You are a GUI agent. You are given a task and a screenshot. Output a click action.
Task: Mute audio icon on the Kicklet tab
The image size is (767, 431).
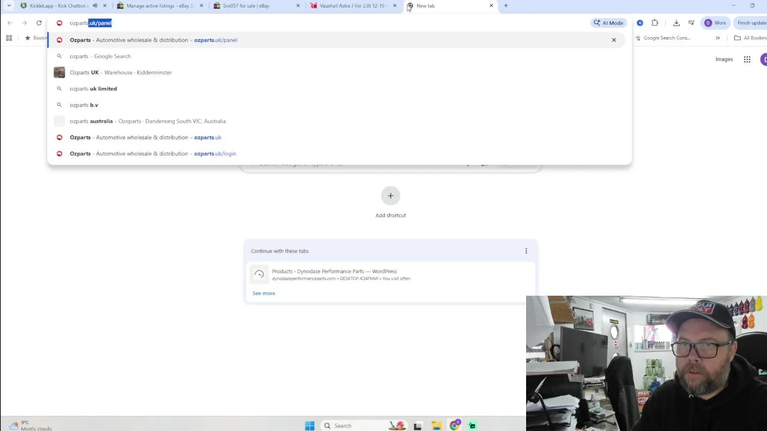point(95,6)
